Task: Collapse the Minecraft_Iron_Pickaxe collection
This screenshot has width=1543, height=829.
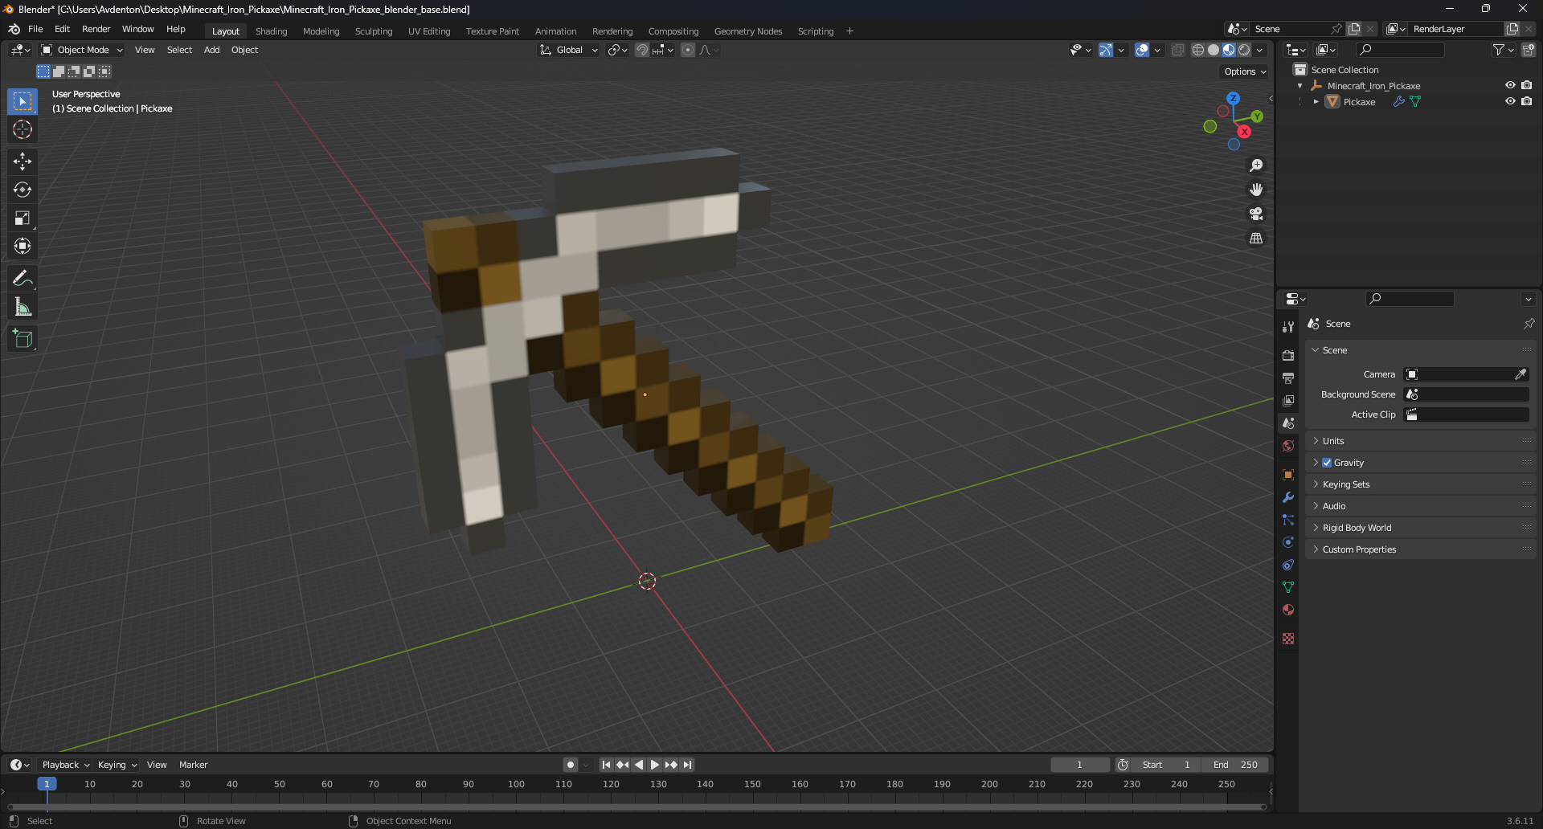Action: (x=1299, y=86)
